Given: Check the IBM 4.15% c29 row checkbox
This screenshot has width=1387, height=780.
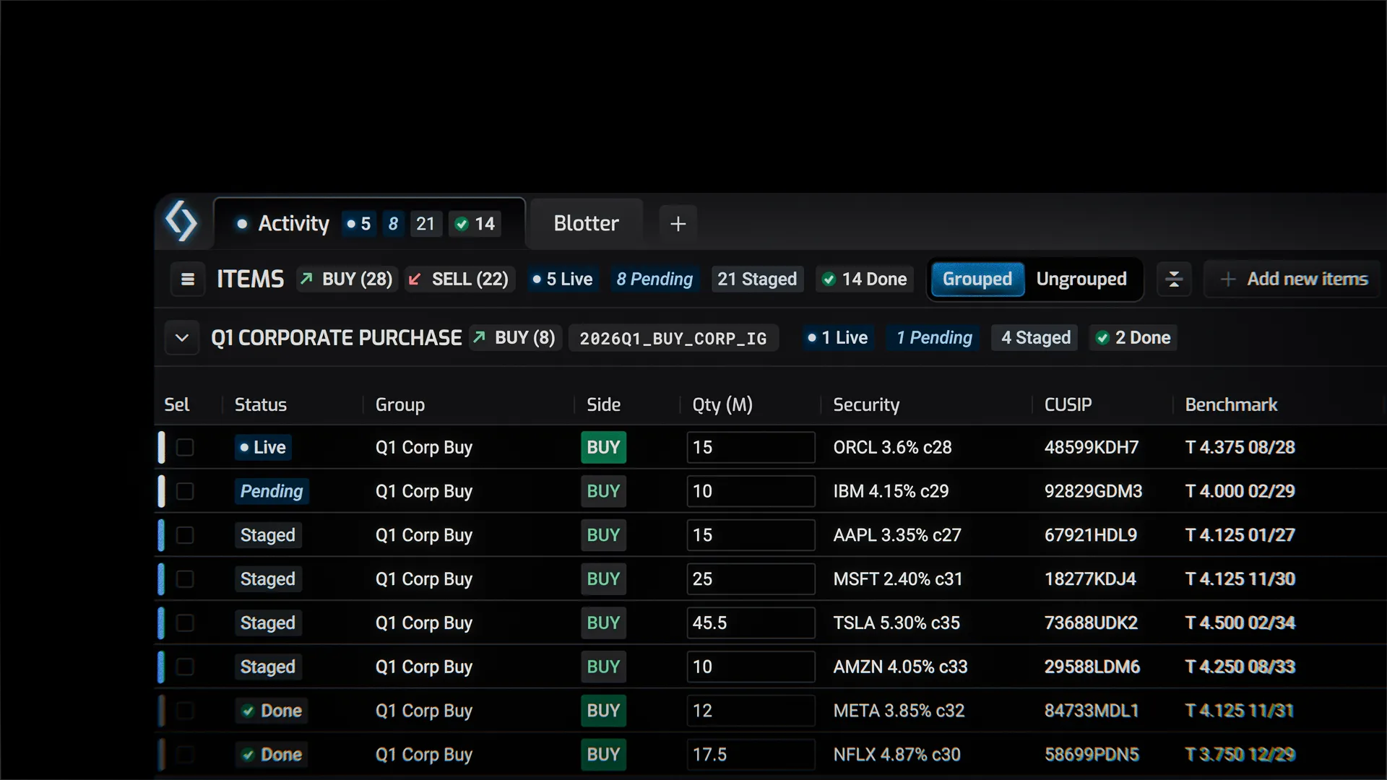Looking at the screenshot, I should [185, 492].
